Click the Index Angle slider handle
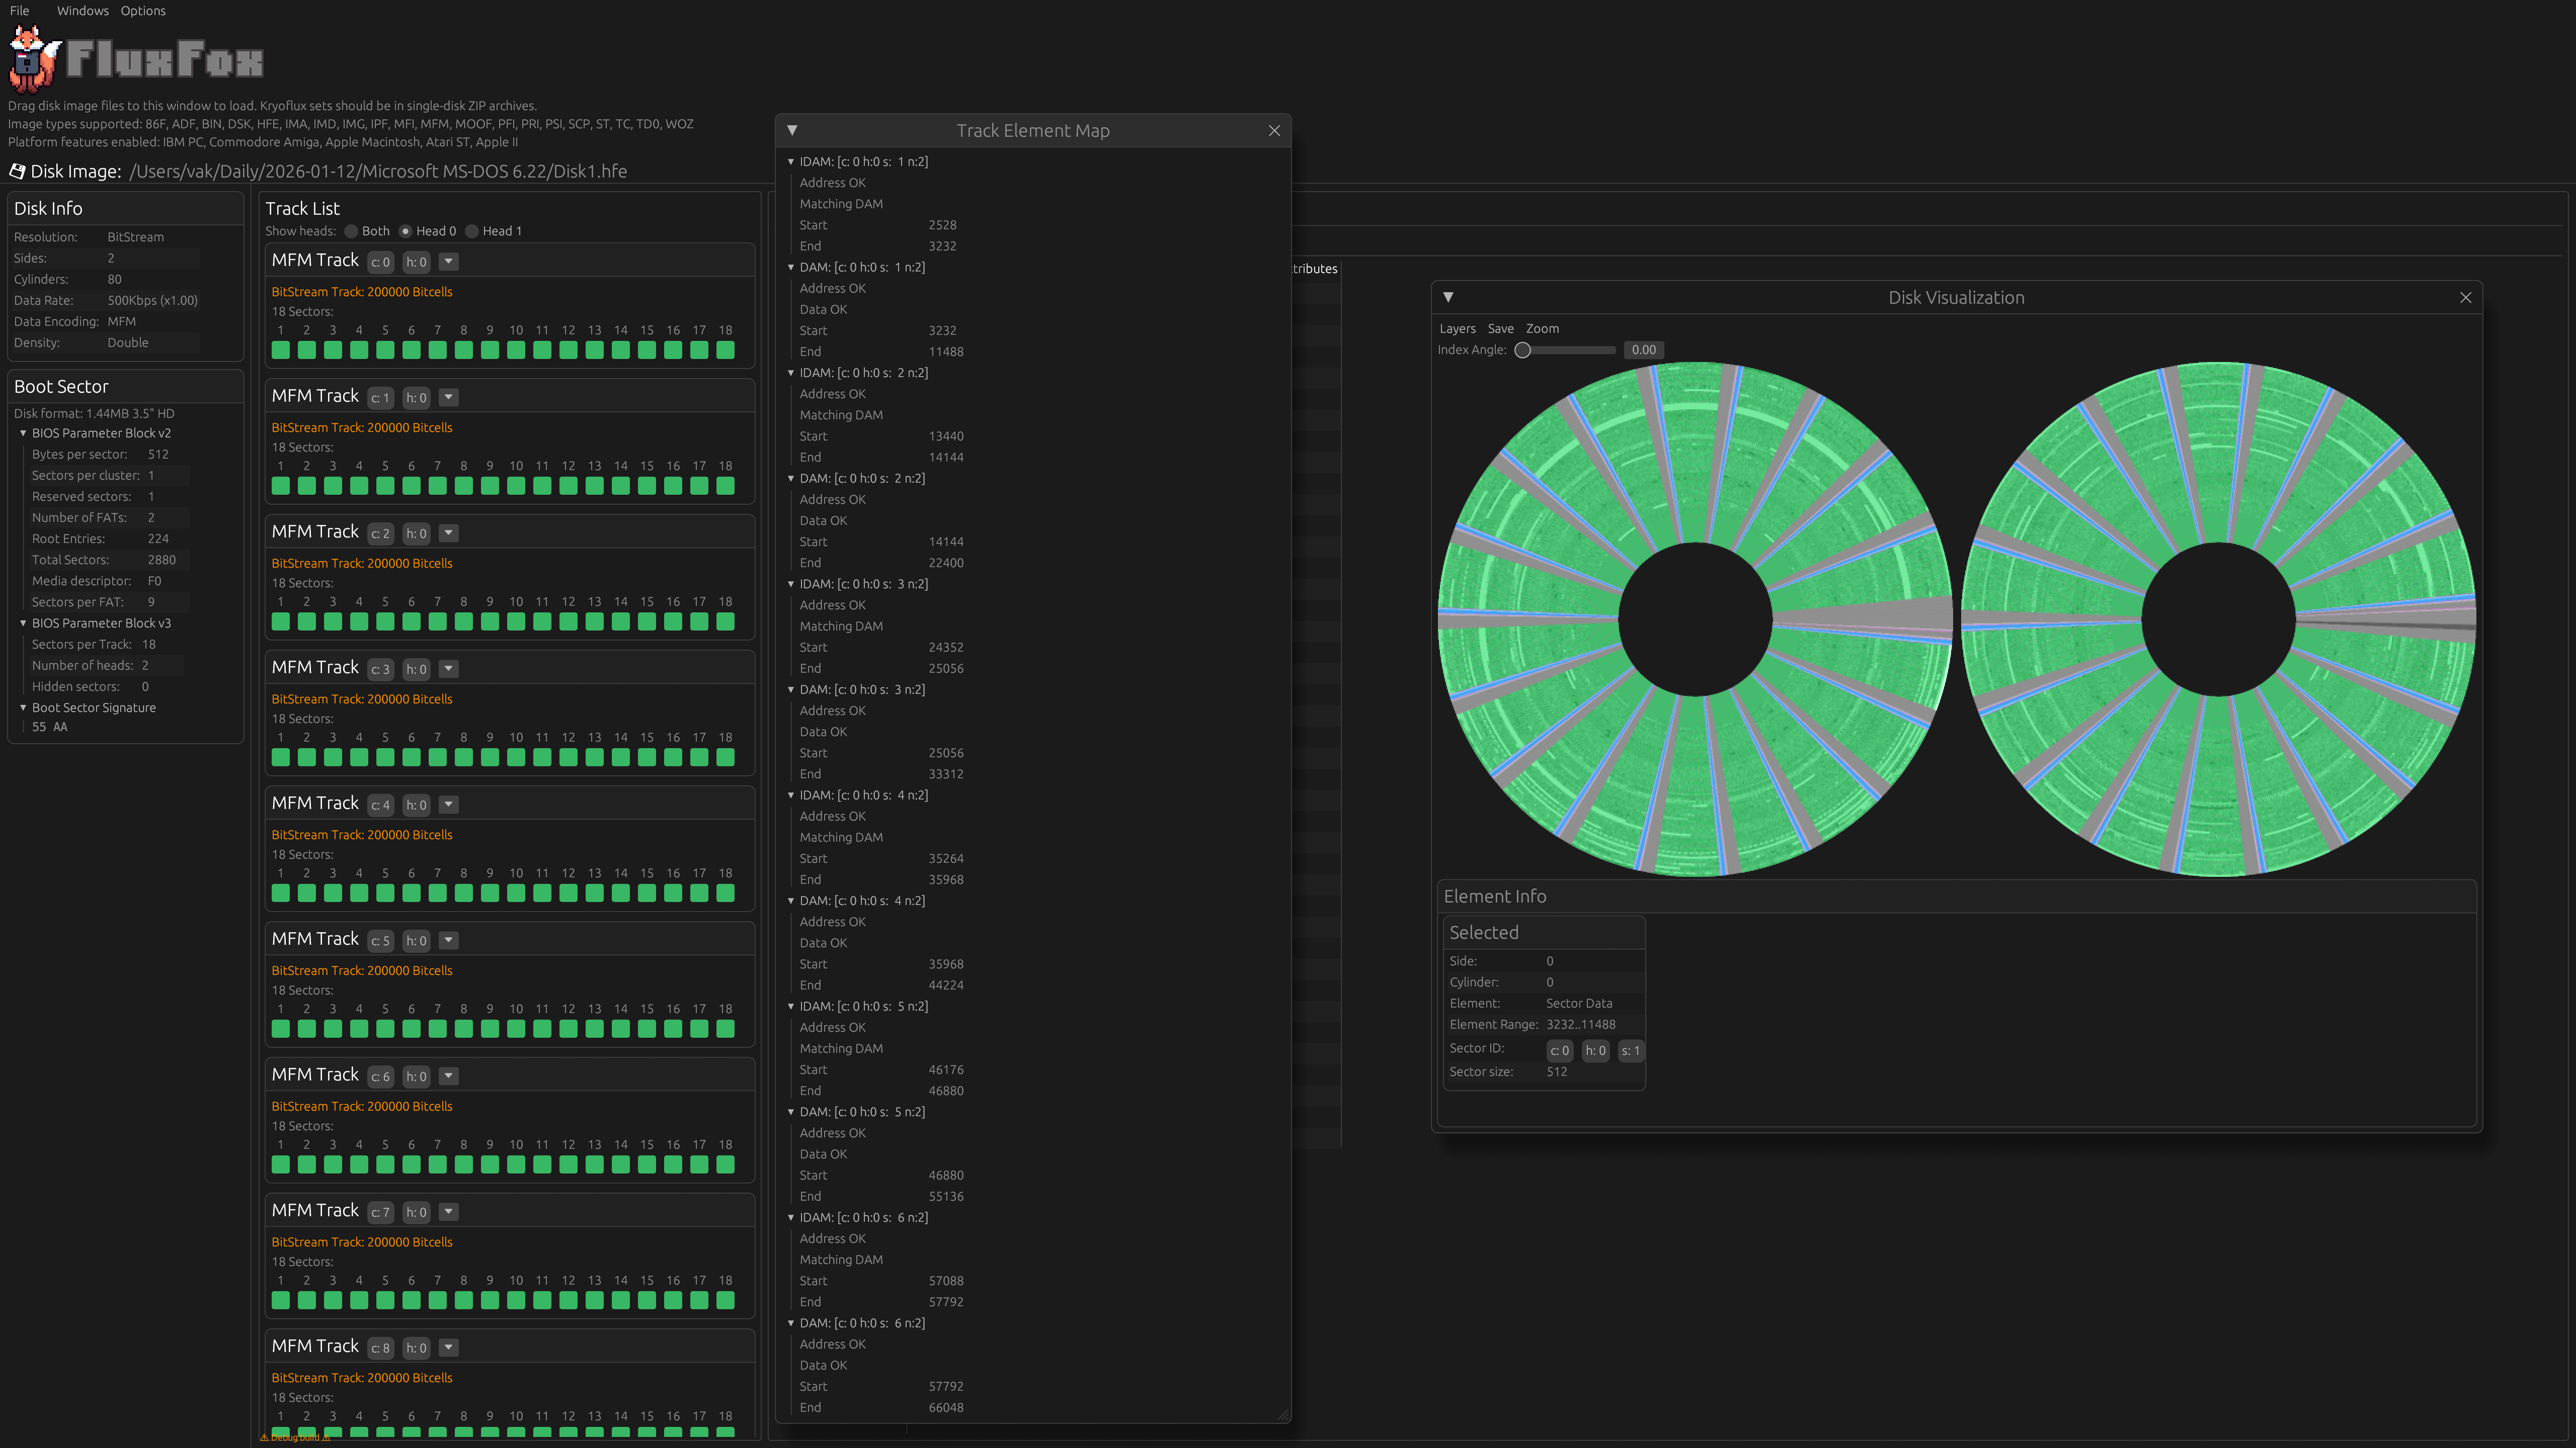2576x1448 pixels. tap(1523, 350)
